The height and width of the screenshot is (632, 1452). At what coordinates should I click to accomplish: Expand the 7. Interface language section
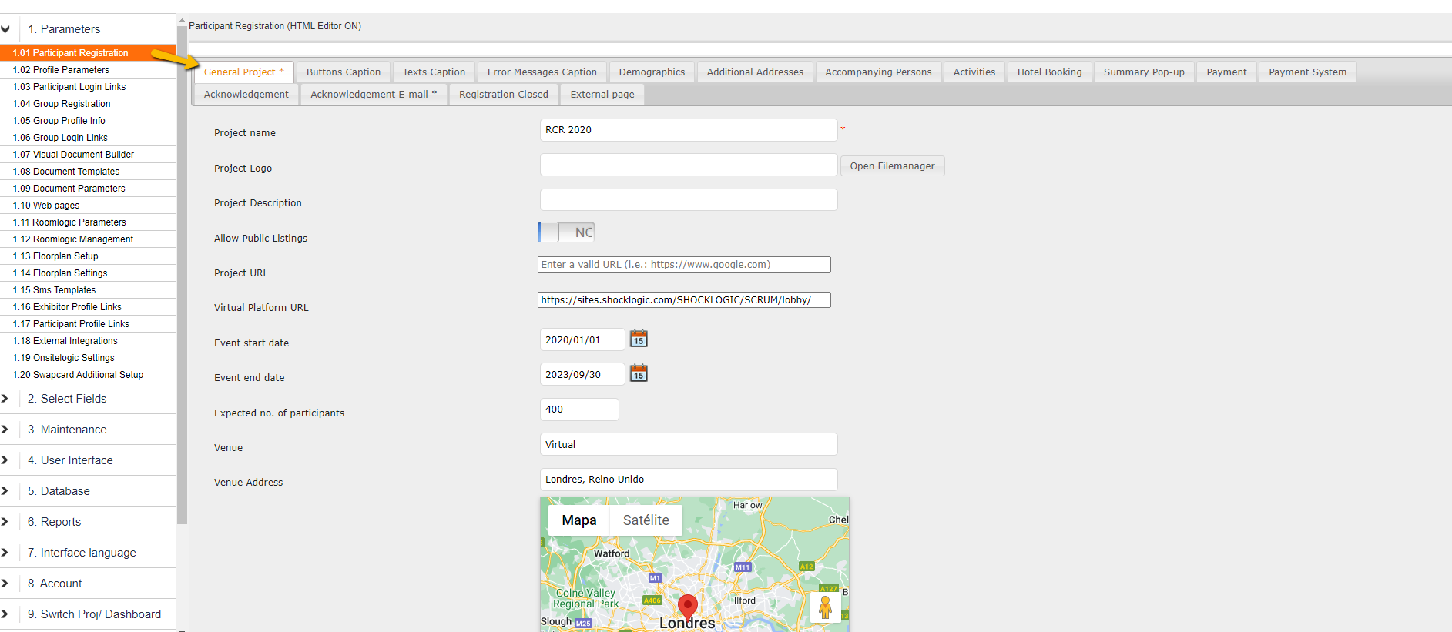point(88,553)
